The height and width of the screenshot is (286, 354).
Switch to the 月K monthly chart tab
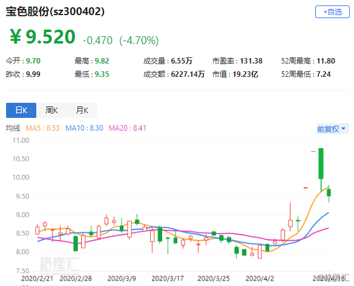[82, 110]
